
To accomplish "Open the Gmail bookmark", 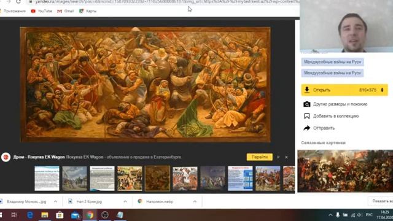I will click(x=66, y=11).
